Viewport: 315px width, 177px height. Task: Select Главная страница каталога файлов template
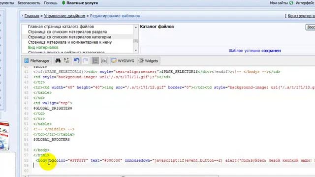[61, 27]
